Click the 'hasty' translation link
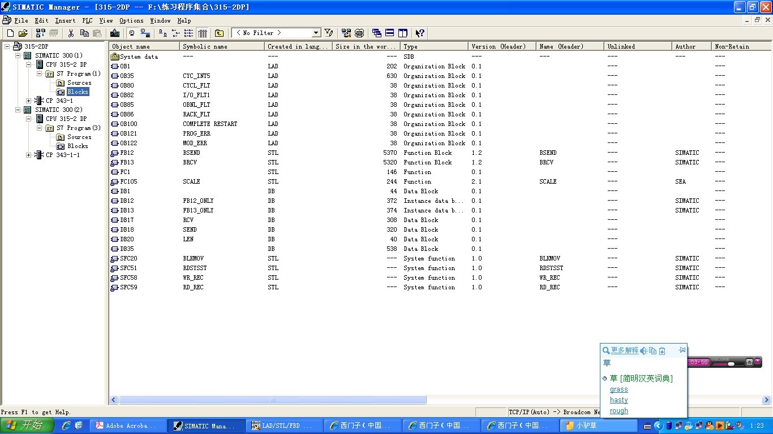 pyautogui.click(x=619, y=400)
